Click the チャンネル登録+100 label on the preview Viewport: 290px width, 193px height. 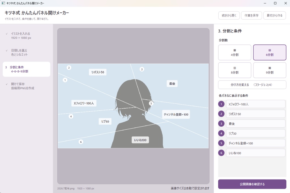coord(176,114)
